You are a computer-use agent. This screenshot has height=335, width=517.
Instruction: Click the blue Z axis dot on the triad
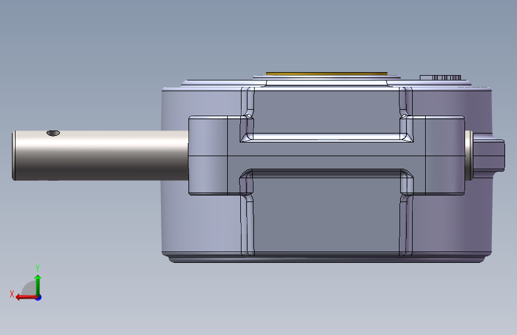point(39,297)
